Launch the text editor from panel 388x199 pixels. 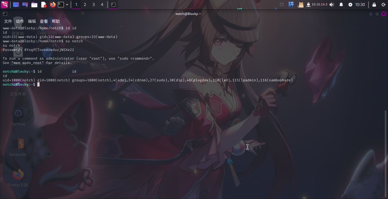point(44,5)
